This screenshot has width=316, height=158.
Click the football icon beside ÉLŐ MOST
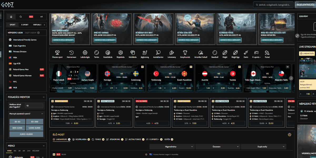pos(290,135)
